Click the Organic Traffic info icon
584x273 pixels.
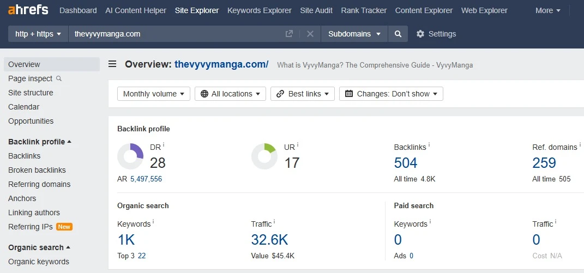(x=274, y=221)
